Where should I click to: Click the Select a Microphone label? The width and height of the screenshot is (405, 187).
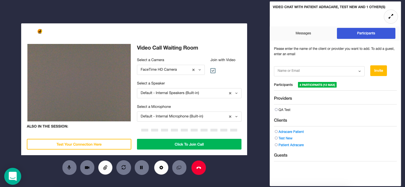154,107
